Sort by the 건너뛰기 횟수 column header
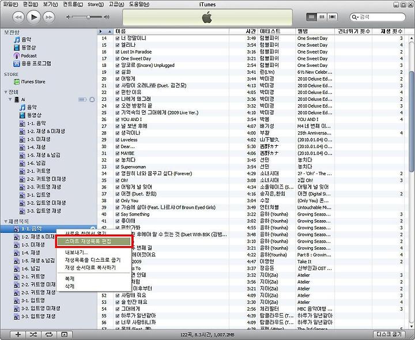 [353, 31]
